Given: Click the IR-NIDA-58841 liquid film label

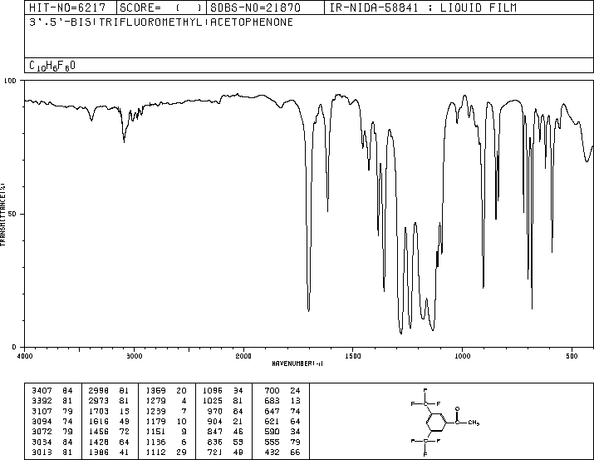Looking at the screenshot, I should click(423, 7).
